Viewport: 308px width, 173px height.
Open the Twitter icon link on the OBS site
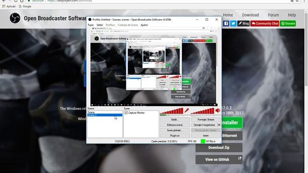(233, 24)
